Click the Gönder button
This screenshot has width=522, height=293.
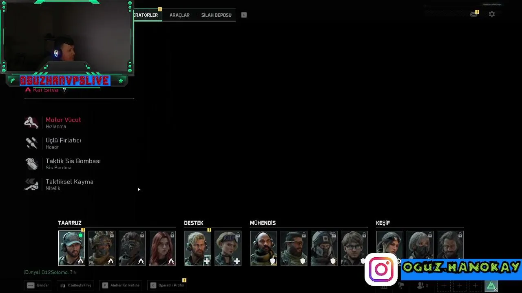[x=38, y=285]
